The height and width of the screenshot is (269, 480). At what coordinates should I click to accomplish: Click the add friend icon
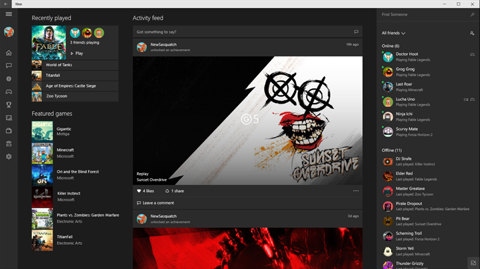point(472,33)
